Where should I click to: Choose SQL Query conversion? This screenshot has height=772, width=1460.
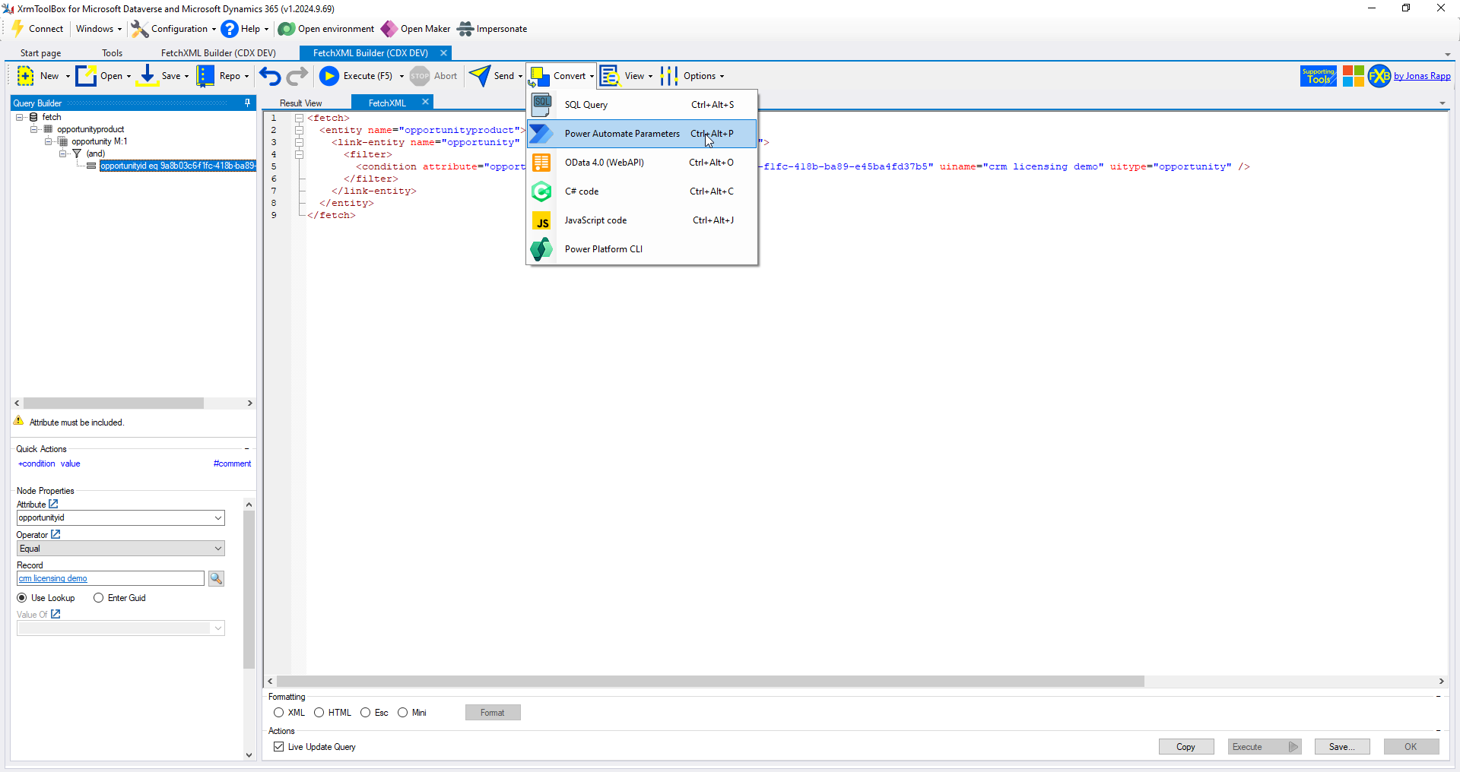tap(642, 105)
